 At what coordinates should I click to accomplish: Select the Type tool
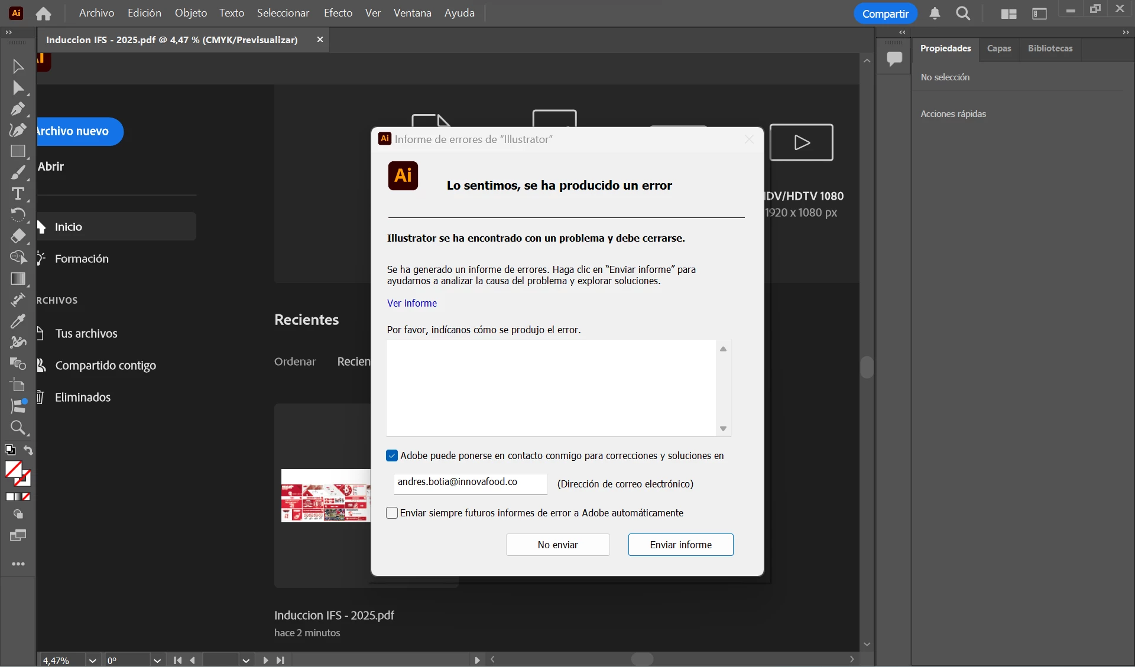tap(18, 194)
